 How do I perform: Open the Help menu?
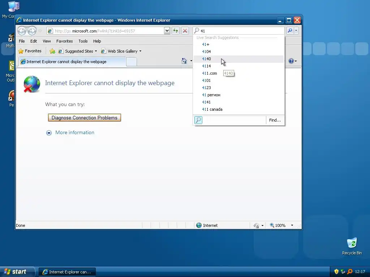[x=97, y=41]
